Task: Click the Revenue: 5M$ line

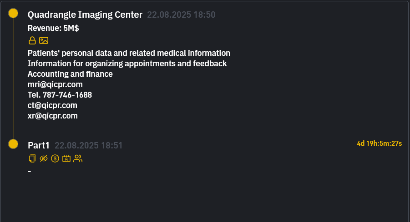Action: (53, 28)
